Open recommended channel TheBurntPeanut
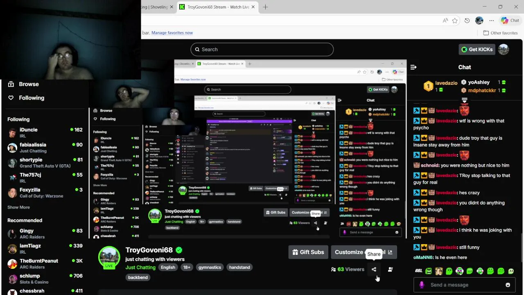 (x=45, y=264)
